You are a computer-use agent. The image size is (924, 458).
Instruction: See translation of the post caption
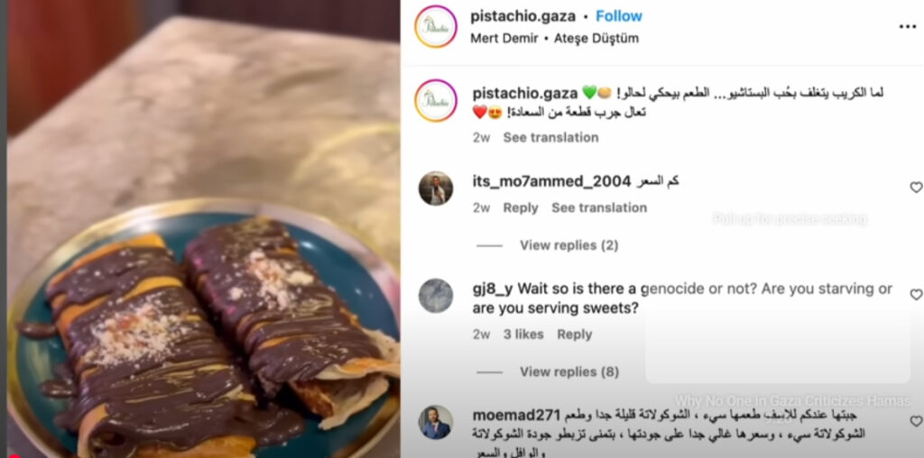(x=550, y=138)
